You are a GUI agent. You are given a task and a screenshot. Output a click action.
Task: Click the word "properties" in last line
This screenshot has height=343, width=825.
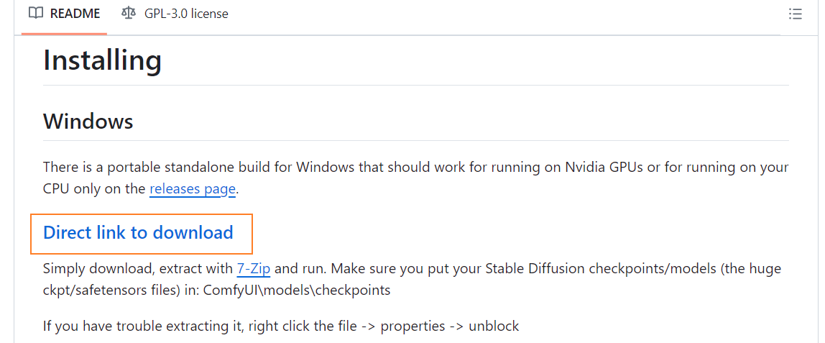coord(412,326)
